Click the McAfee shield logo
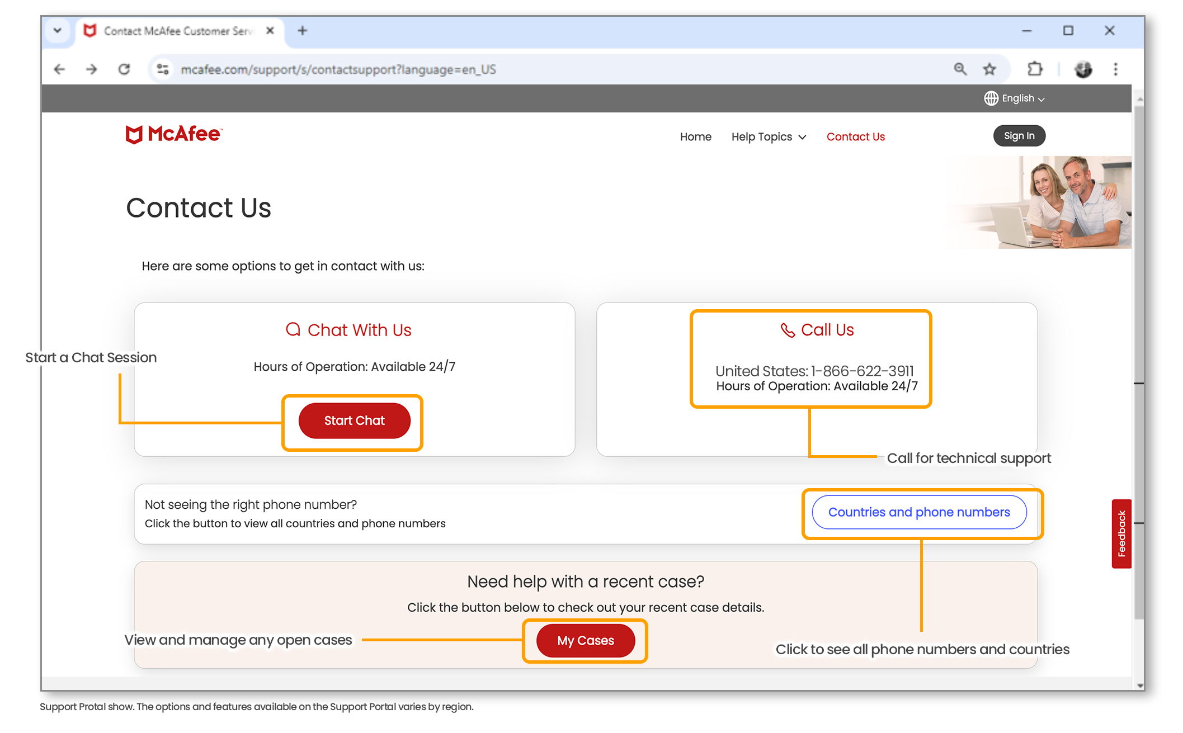The width and height of the screenshot is (1183, 733). [133, 134]
